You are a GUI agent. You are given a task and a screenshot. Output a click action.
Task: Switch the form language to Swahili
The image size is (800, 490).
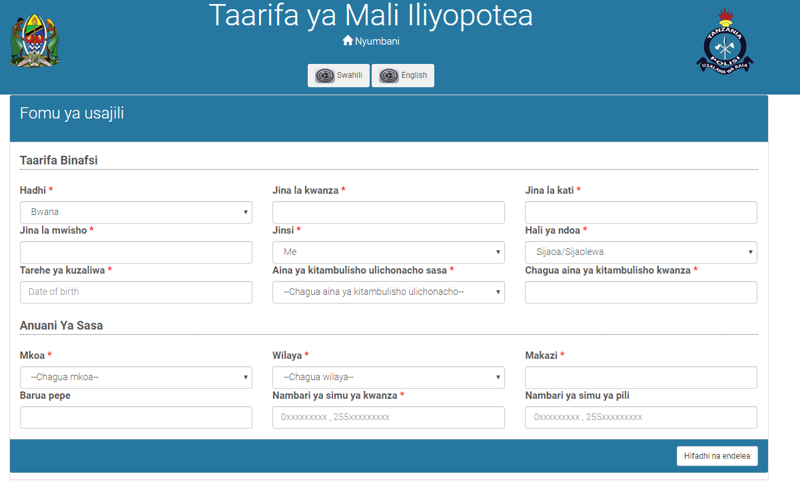point(338,75)
